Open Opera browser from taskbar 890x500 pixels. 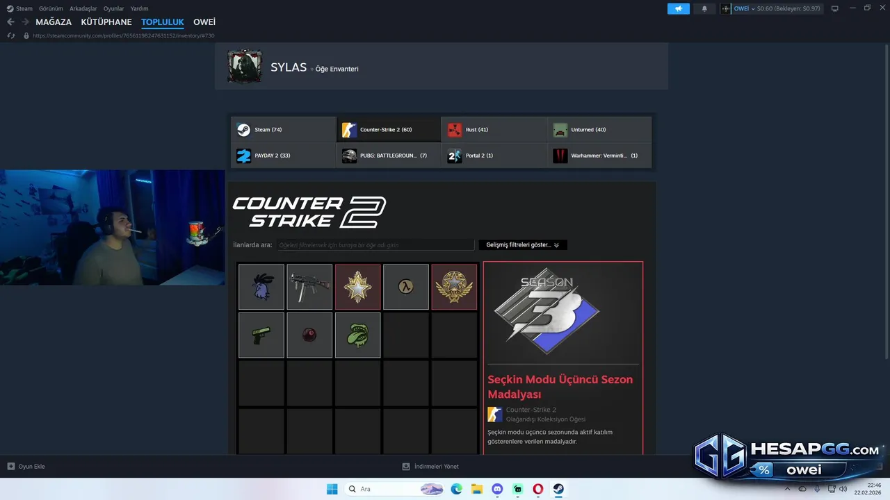point(538,489)
